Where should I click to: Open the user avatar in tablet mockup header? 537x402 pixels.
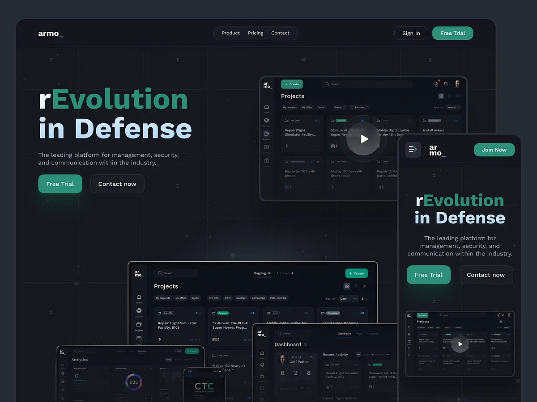coord(457,84)
